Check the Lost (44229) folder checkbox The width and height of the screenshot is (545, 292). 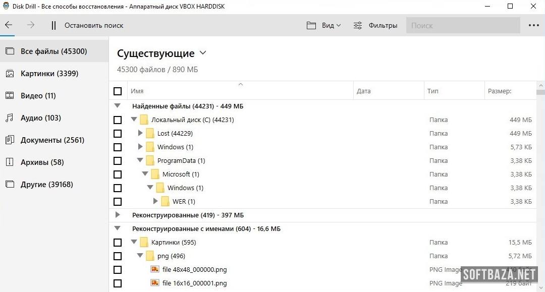[118, 134]
